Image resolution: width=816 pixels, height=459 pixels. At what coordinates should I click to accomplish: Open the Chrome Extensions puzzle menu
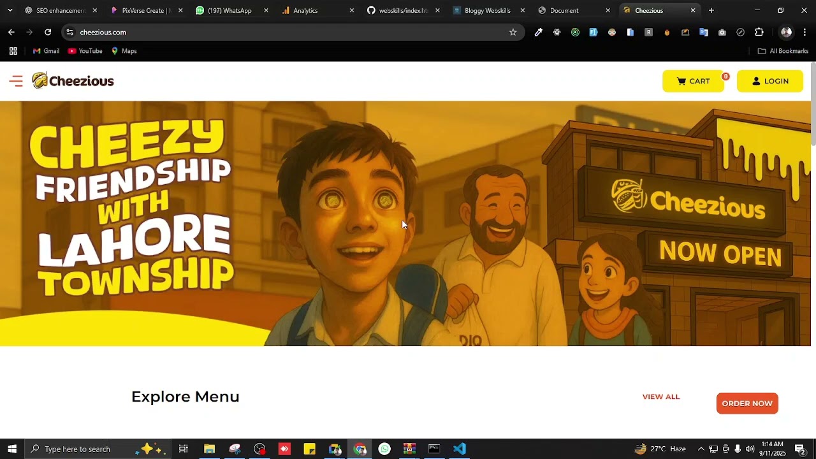click(759, 32)
